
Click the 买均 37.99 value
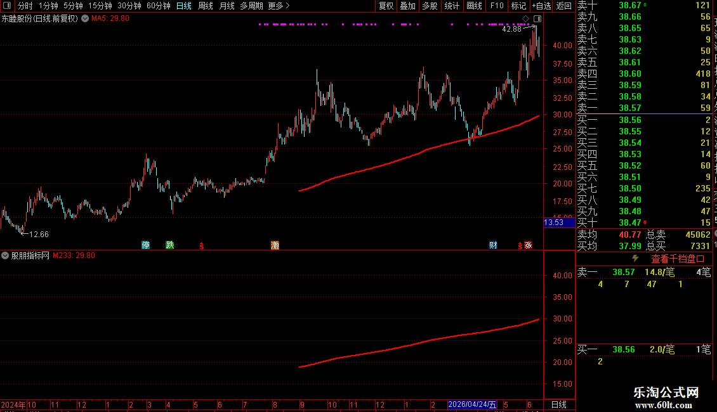630,246
